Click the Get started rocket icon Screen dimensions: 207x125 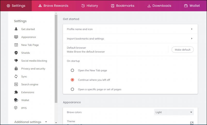pos(16,29)
